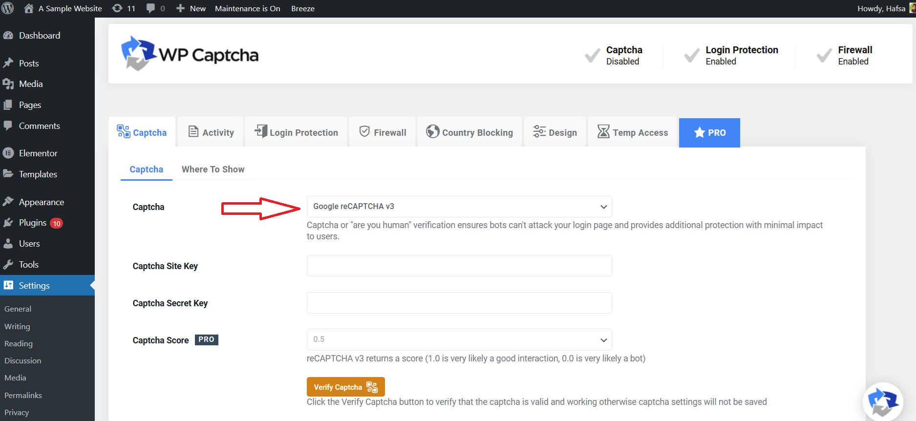Click the WP Captcha logo icon
Screen dimensions: 916x421
coord(138,54)
